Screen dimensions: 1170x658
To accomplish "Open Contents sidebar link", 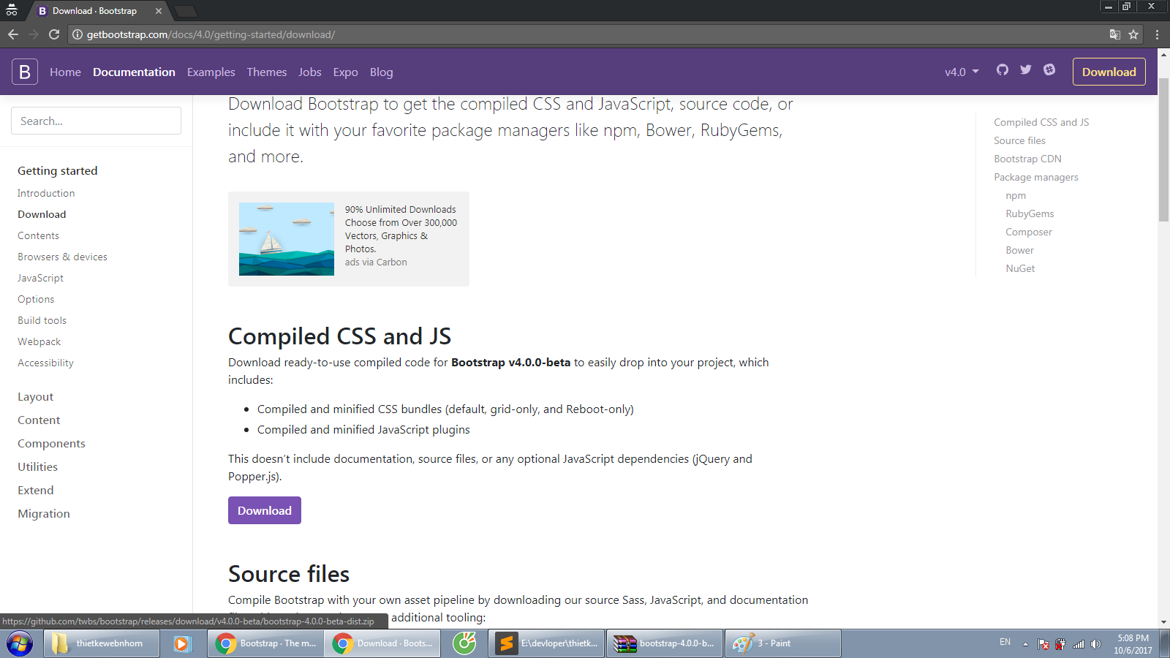I will pyautogui.click(x=38, y=235).
